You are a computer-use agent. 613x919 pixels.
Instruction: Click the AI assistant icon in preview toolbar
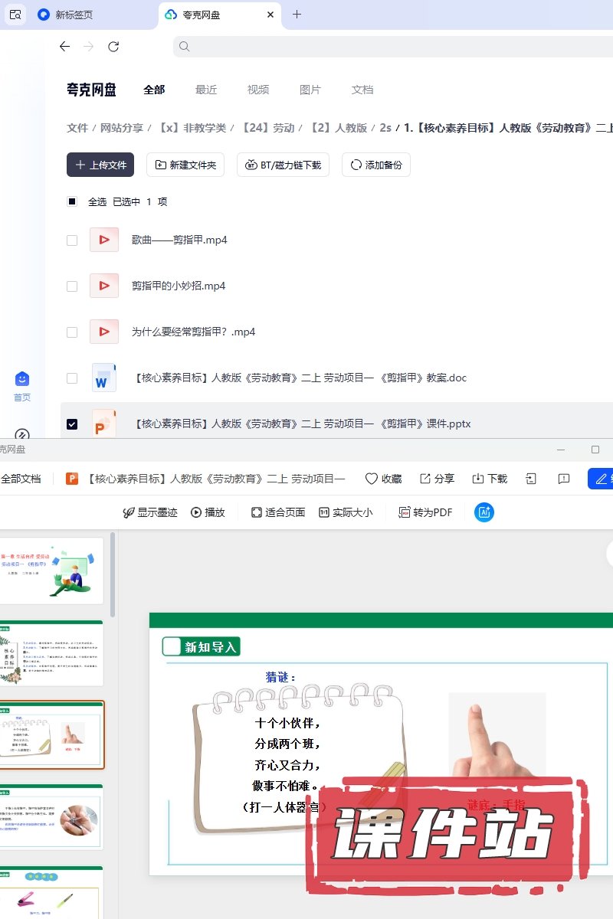[x=484, y=512]
